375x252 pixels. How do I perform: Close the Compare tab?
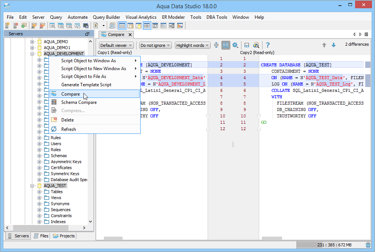(130, 34)
